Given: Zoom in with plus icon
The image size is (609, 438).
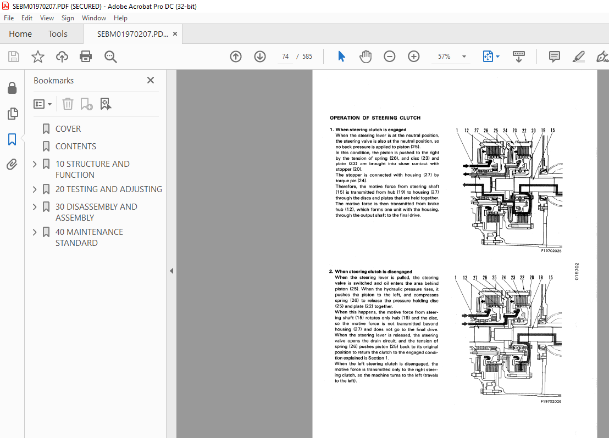Looking at the screenshot, I should 414,57.
